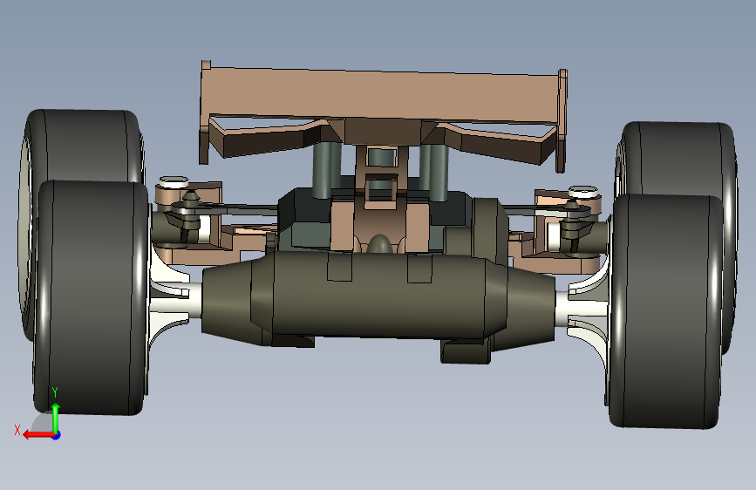Viewport: 756px width, 490px height.
Task: Select the left white axle shaft
Action: 176,305
